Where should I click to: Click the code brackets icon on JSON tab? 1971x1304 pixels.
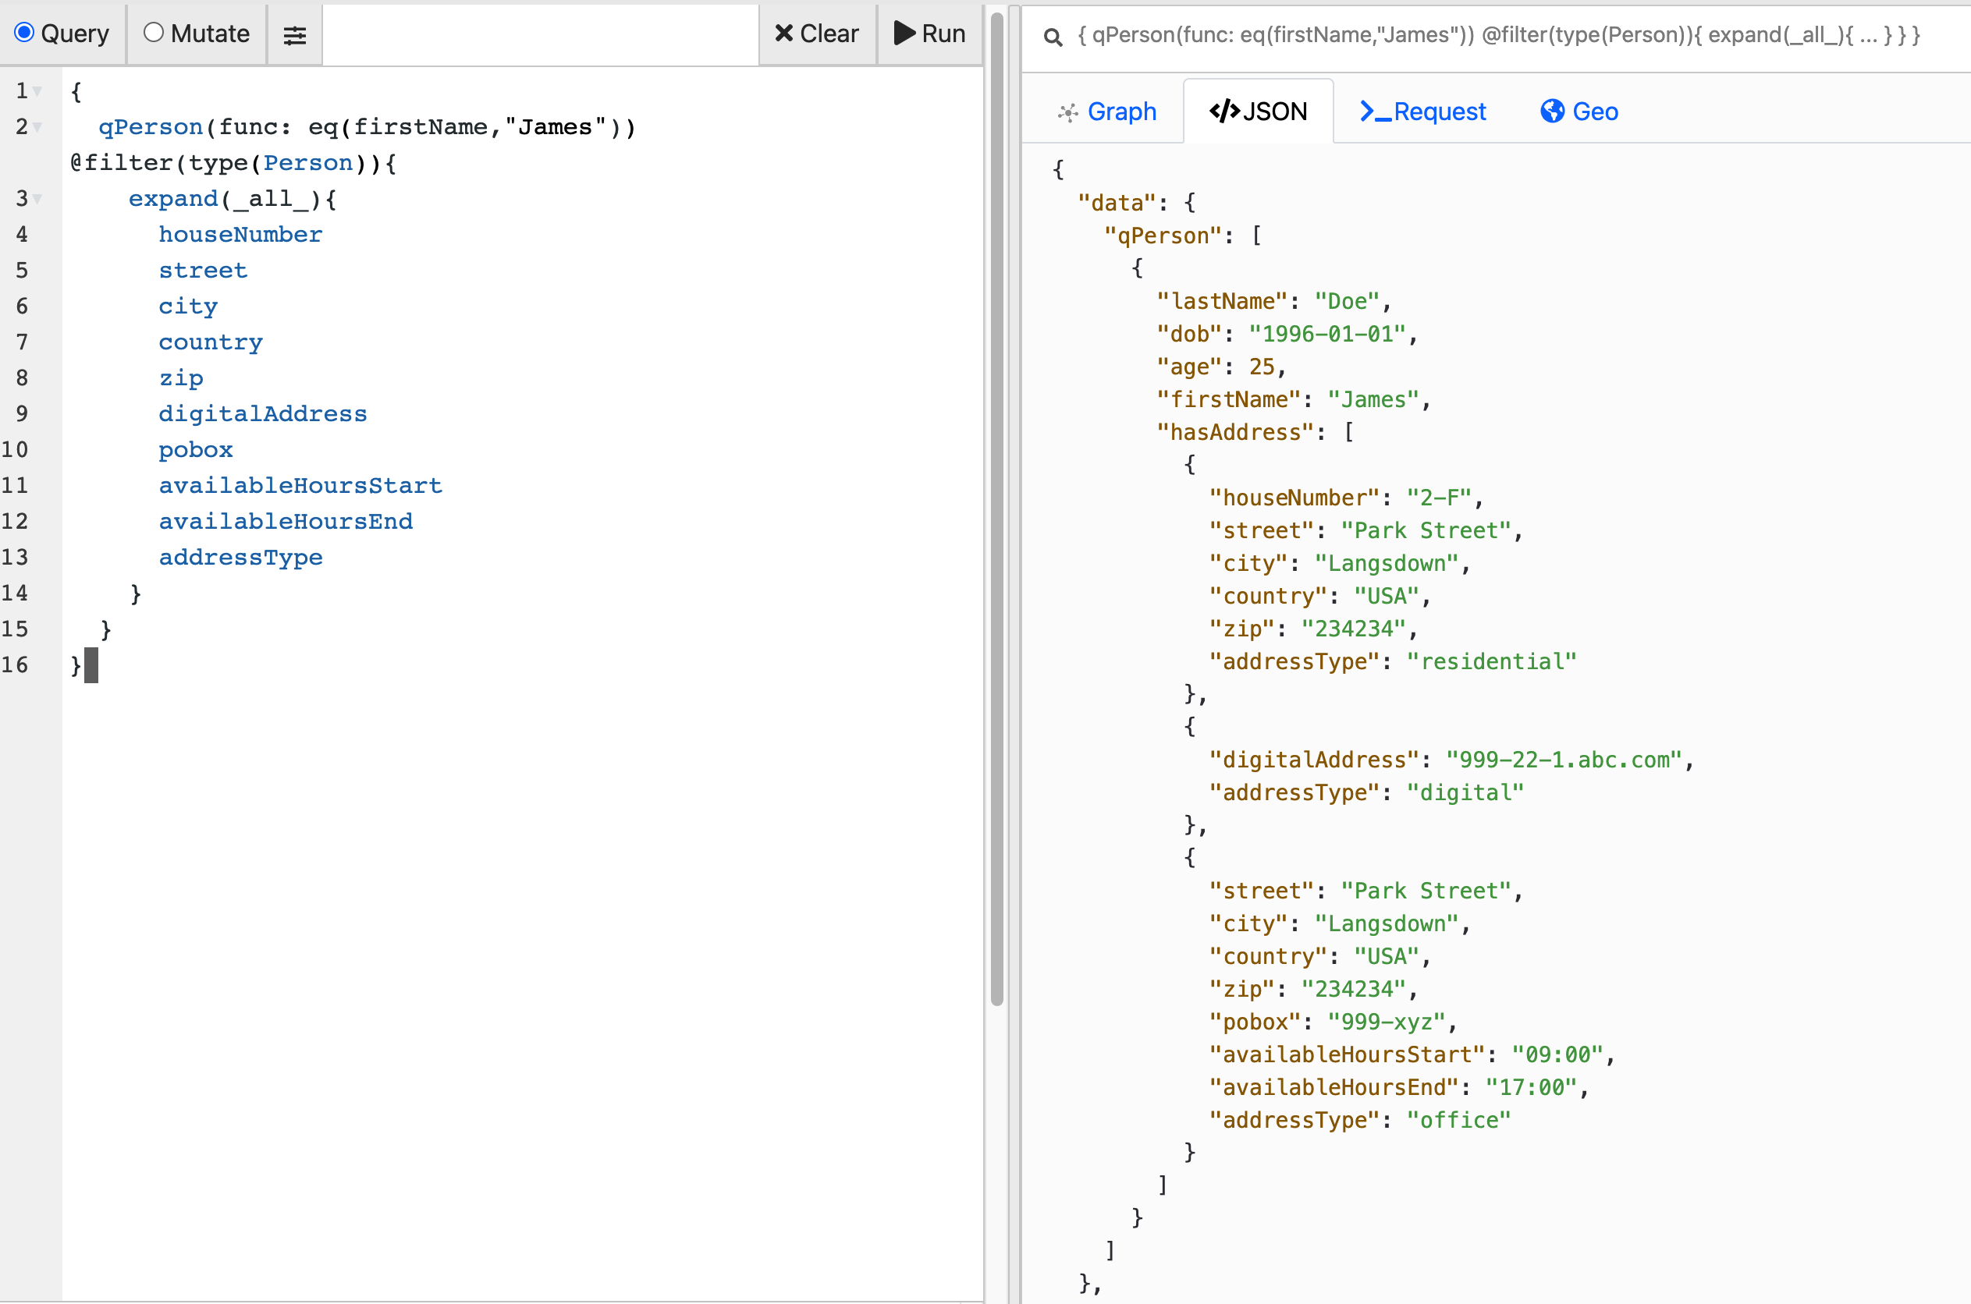coord(1223,112)
